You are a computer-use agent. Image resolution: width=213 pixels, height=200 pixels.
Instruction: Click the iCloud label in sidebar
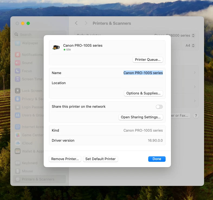pyautogui.click(x=27, y=143)
